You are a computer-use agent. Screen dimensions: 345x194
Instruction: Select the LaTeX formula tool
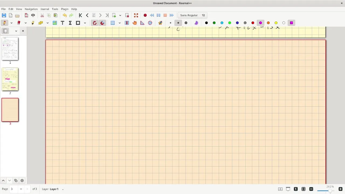click(x=70, y=23)
